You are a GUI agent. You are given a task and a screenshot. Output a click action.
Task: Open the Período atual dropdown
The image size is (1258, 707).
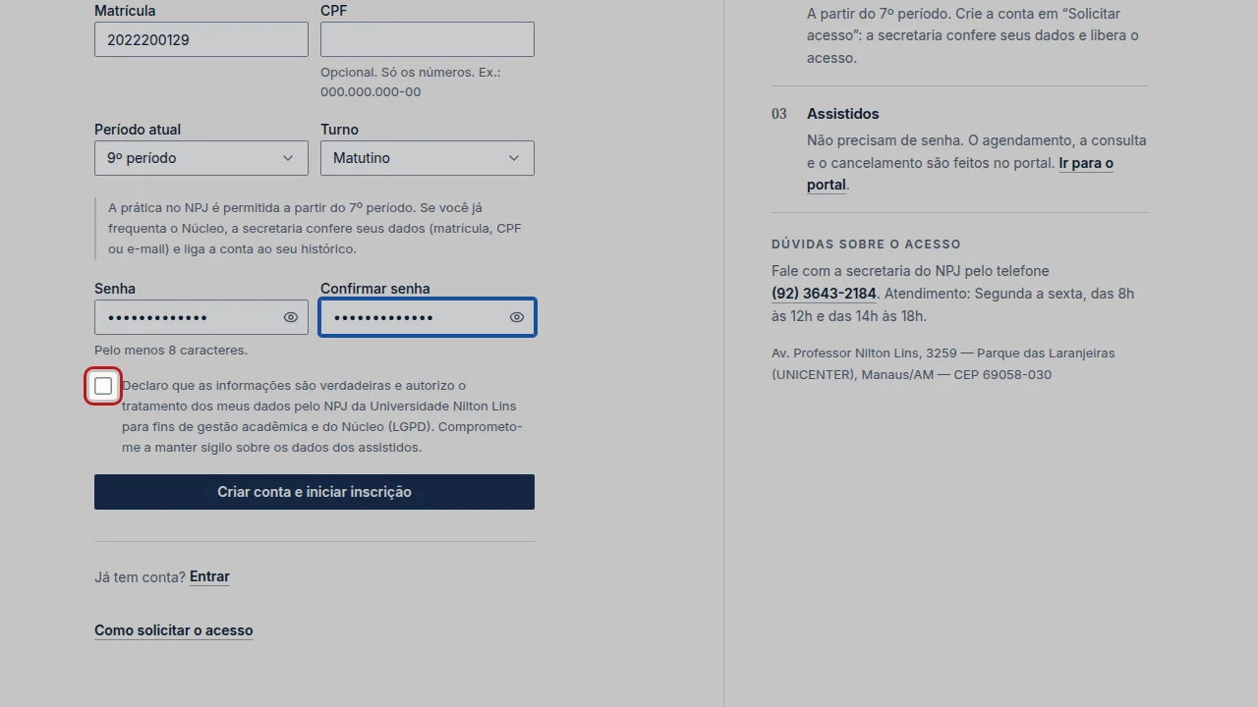point(201,158)
